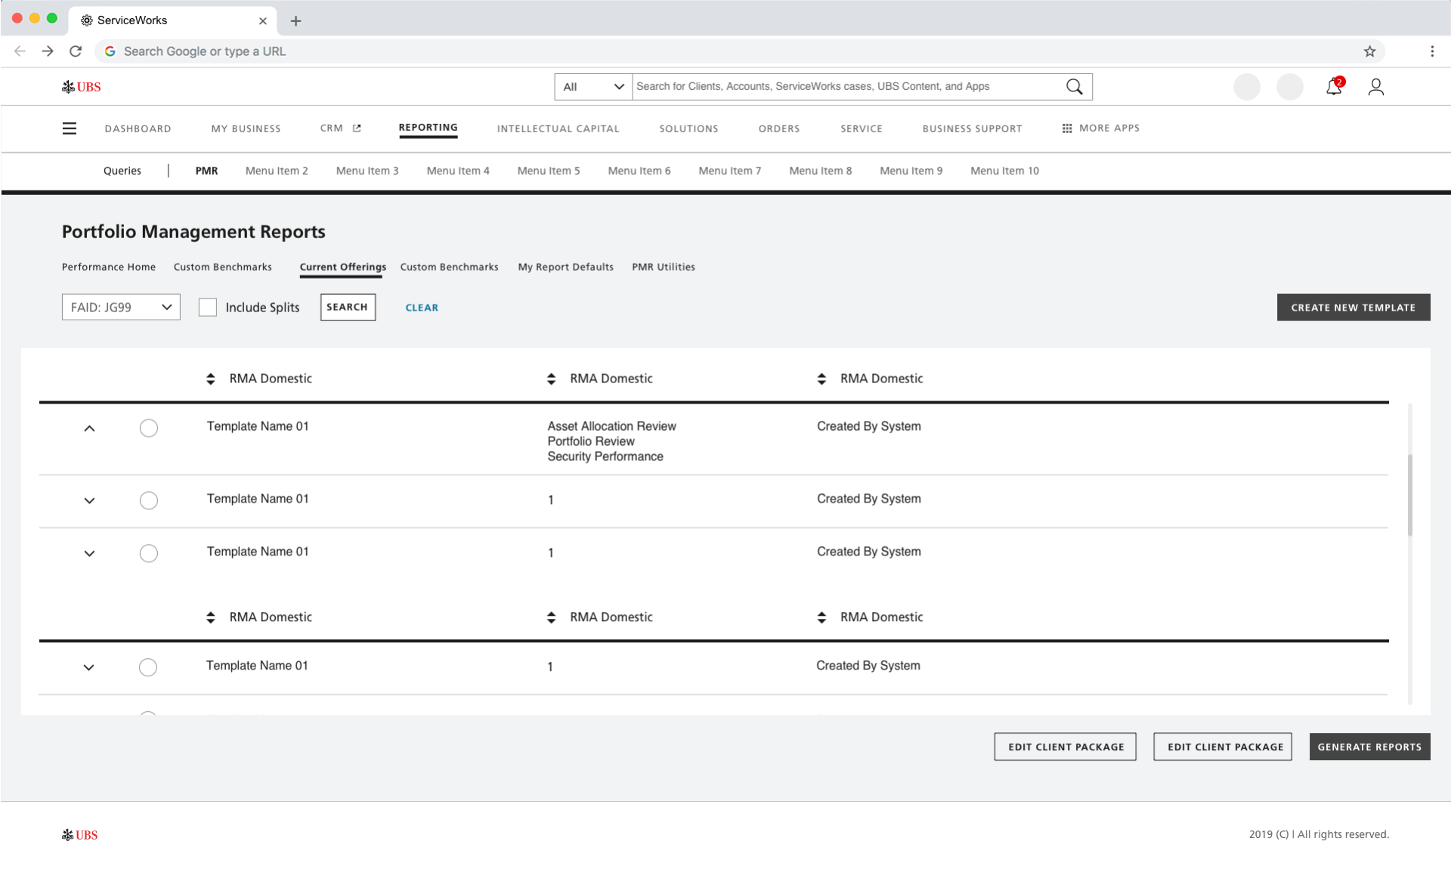Viewport: 1451px width, 869px height.
Task: Open the hamburger navigation menu
Action: coord(70,128)
